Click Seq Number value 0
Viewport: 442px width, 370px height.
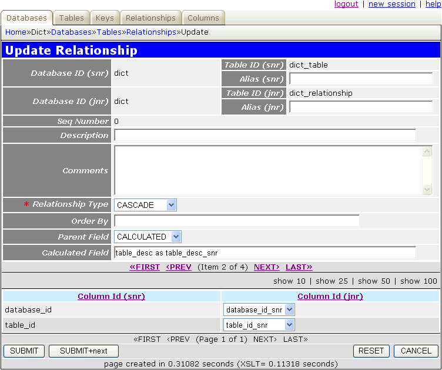click(116, 122)
